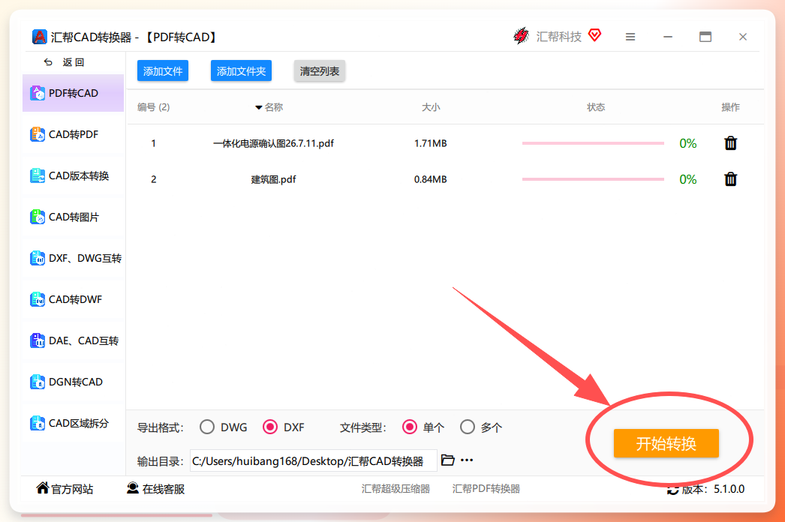This screenshot has height=522, width=785.
Task: Click the output directory path field
Action: tap(314, 460)
